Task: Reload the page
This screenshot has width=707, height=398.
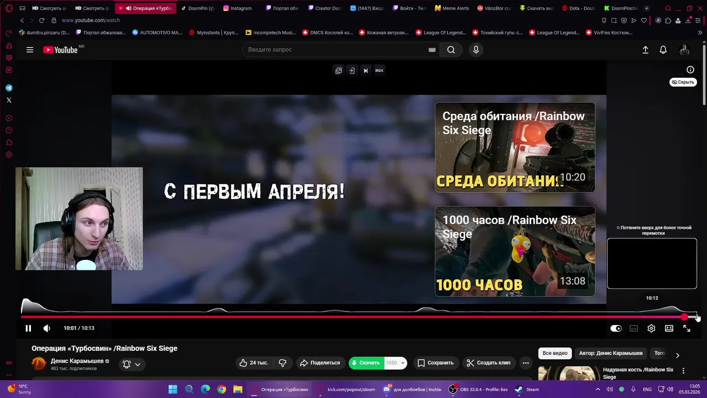Action: pyautogui.click(x=41, y=20)
